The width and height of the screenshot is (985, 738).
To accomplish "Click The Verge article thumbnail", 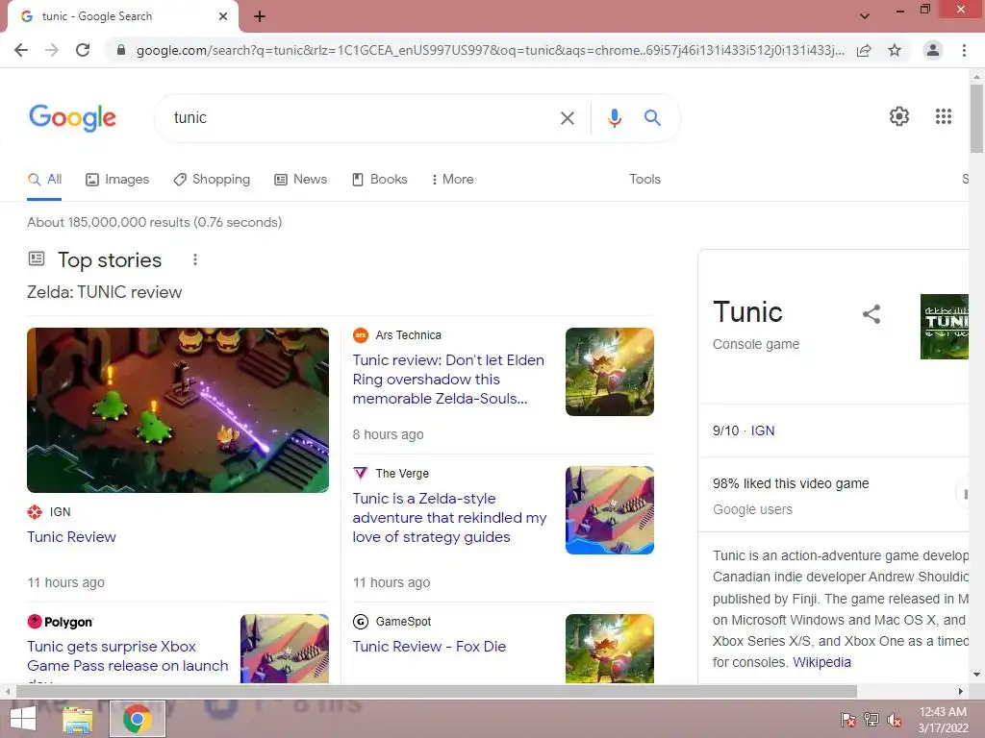I will point(609,510).
